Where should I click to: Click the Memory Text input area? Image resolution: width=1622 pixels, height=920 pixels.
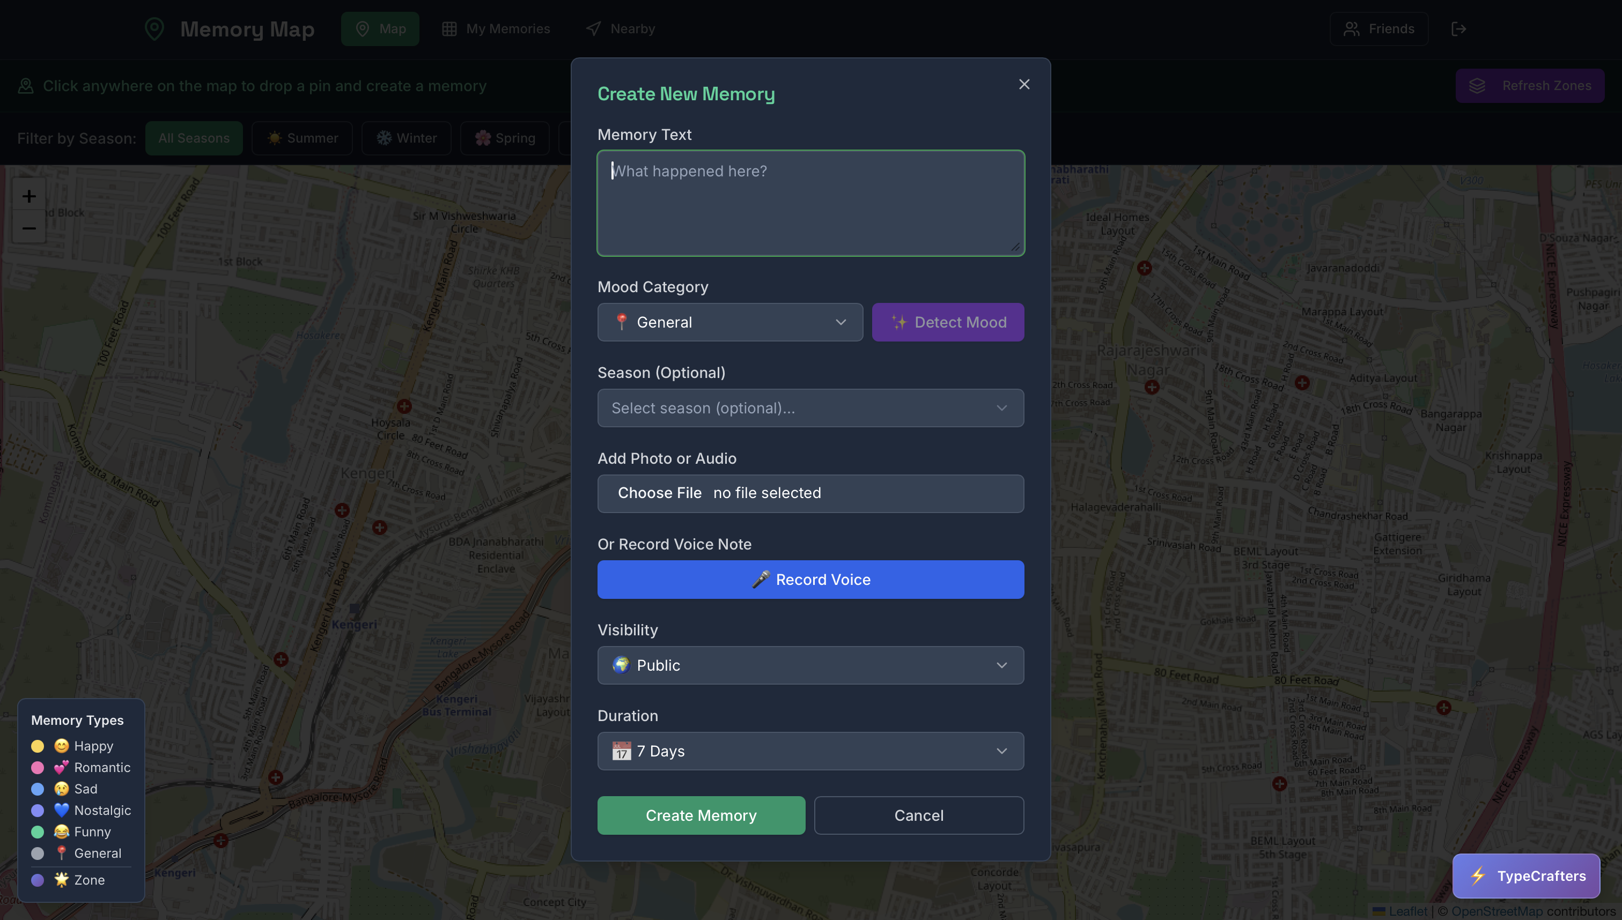click(811, 203)
